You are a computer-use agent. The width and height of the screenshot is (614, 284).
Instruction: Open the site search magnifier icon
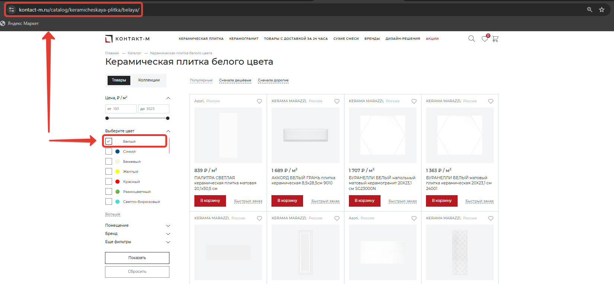click(471, 39)
